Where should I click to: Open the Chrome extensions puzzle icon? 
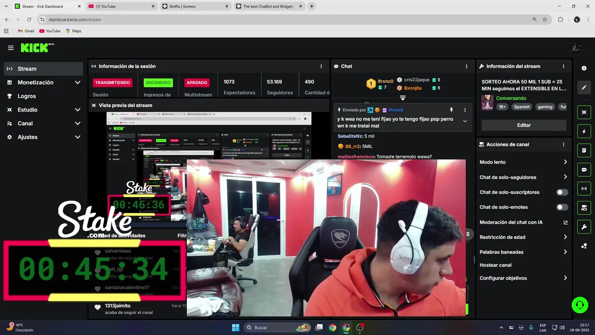point(560,20)
